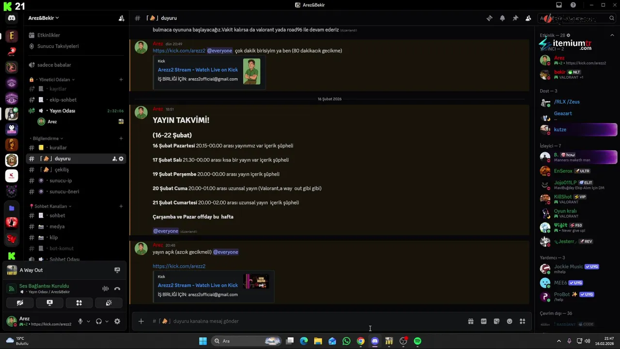Open notification settings bell icon

click(502, 18)
